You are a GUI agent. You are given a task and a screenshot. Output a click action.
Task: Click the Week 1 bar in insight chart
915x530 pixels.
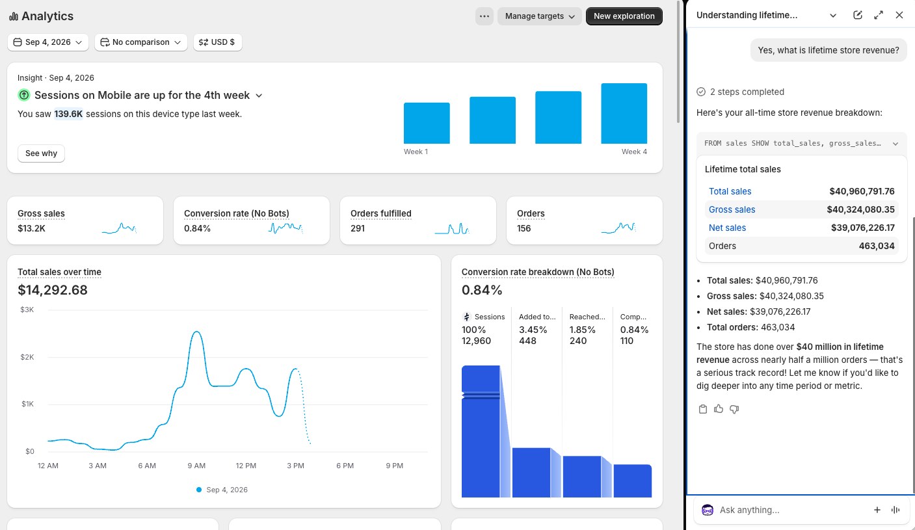(427, 123)
